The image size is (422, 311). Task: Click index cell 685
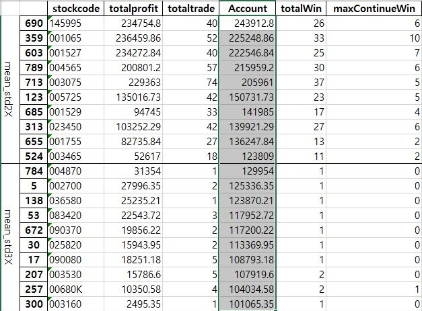pos(34,112)
